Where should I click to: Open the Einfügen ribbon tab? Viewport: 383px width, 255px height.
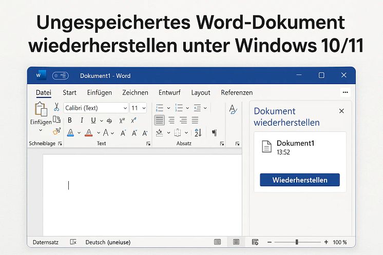coord(100,93)
